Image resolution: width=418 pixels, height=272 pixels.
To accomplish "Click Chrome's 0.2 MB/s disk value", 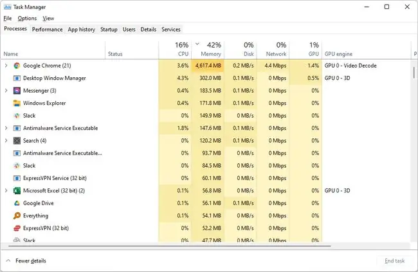I will 243,66.
